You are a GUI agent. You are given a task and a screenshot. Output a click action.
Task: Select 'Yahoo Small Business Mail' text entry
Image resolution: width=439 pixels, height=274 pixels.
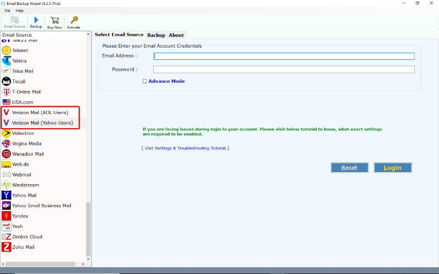(42, 206)
